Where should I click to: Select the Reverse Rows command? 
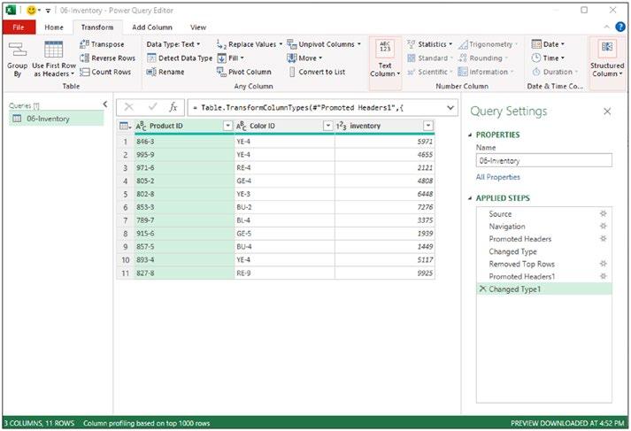pyautogui.click(x=112, y=58)
